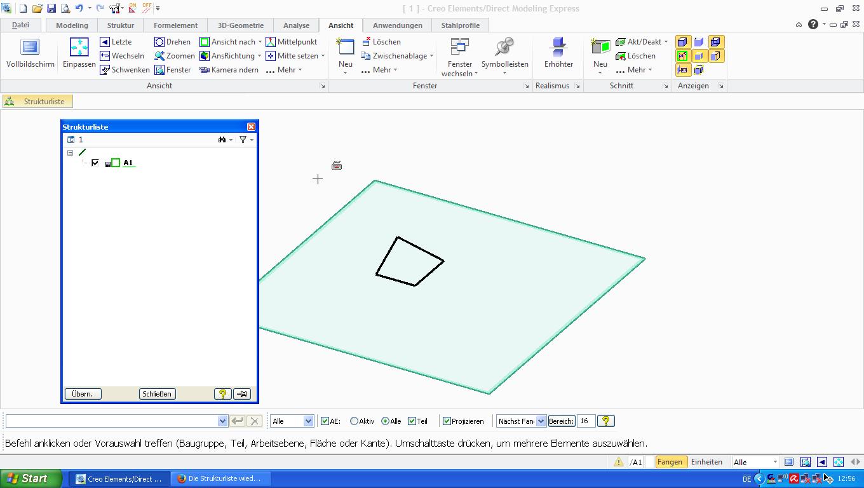Viewport: 864px width, 488px height.
Task: Click the Start button in taskbar
Action: coord(30,478)
